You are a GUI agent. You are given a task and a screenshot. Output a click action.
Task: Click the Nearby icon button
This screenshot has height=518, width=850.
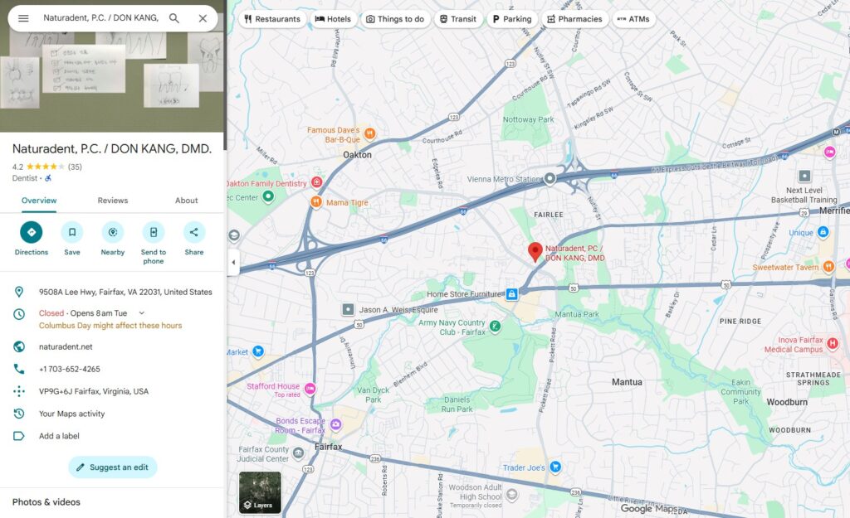[x=113, y=232]
